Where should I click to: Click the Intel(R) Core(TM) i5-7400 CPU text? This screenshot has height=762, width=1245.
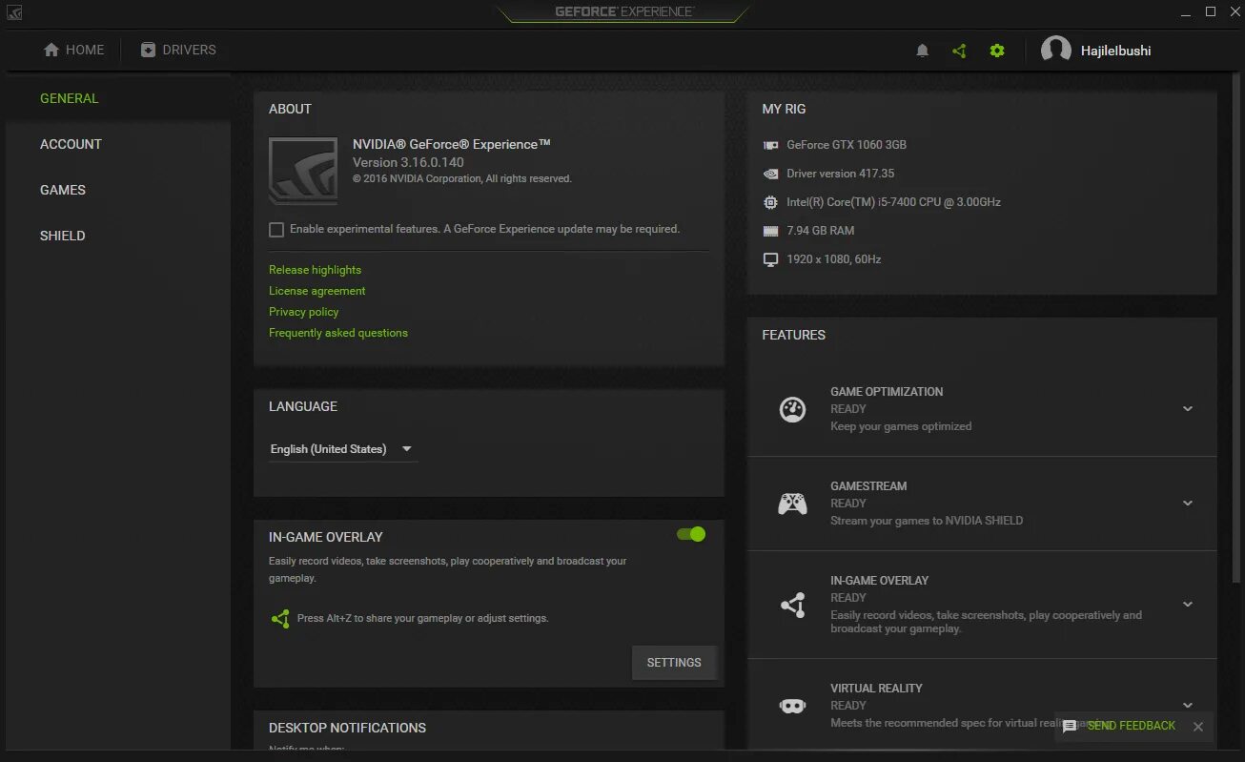(893, 202)
